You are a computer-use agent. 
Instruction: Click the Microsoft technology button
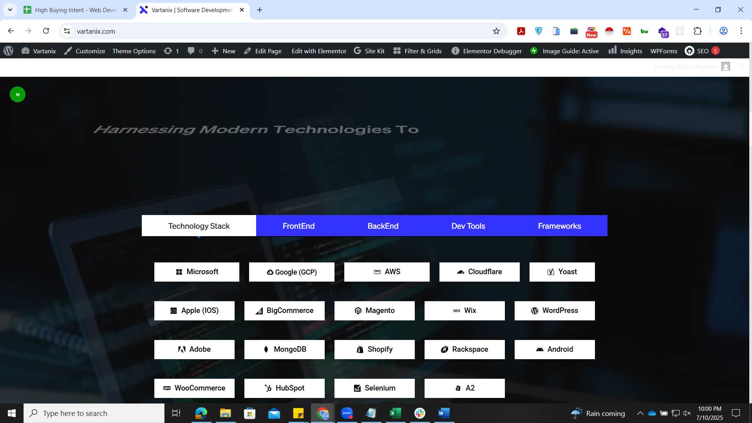pyautogui.click(x=197, y=272)
